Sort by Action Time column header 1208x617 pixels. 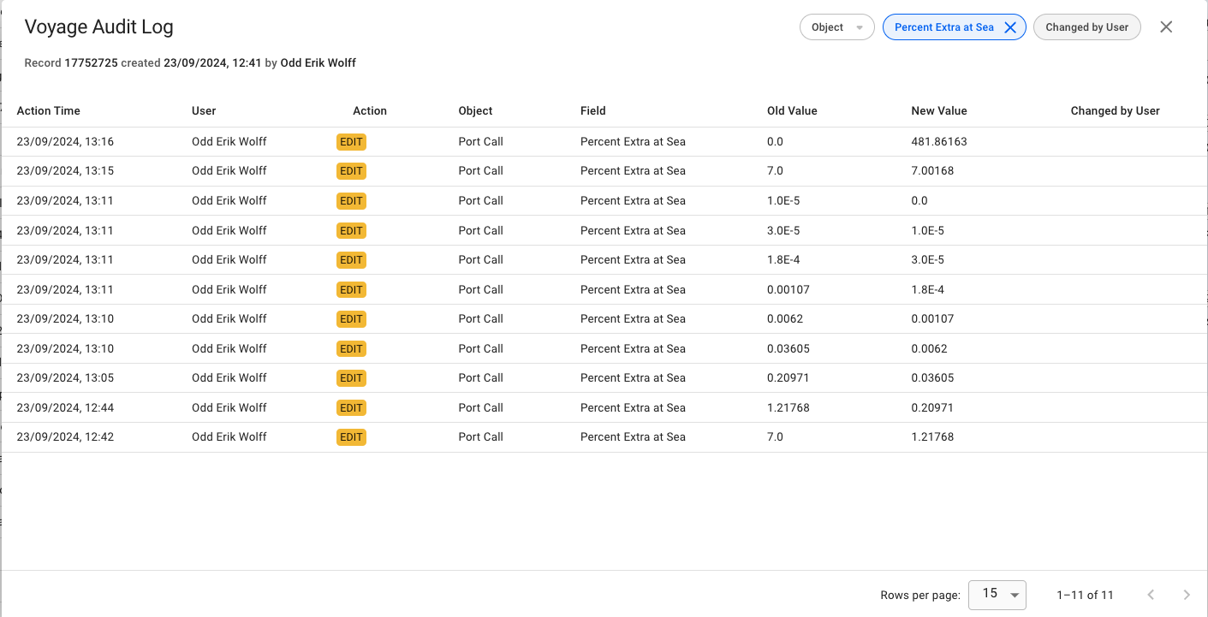(x=48, y=110)
